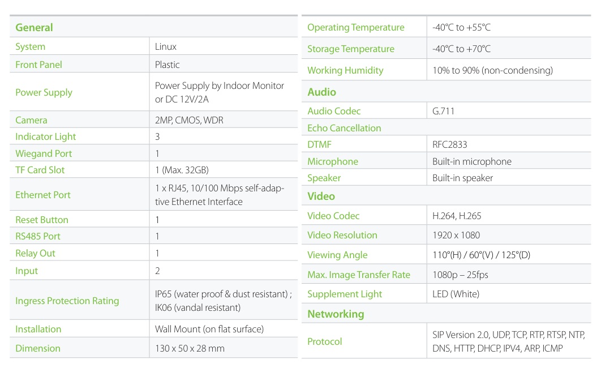Click the Working Humidity label
Viewport: 614px width, 372px height.
click(x=345, y=70)
